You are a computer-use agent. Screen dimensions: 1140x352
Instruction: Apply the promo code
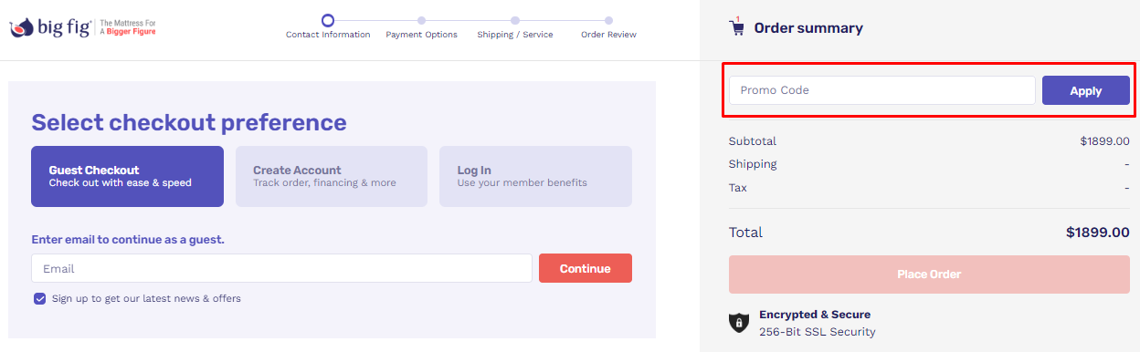tap(1086, 90)
